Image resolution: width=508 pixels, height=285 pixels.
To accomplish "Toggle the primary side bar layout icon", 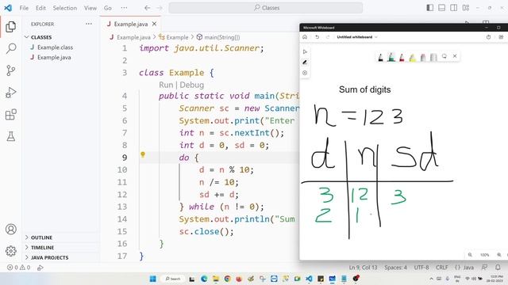I will coord(430,8).
